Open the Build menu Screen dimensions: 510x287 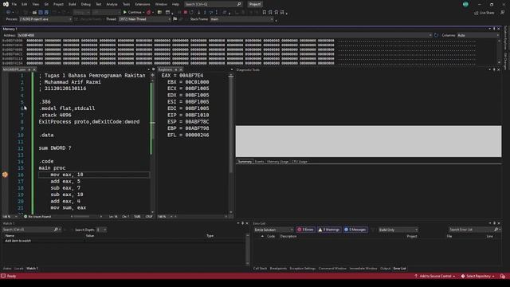tap(73, 4)
